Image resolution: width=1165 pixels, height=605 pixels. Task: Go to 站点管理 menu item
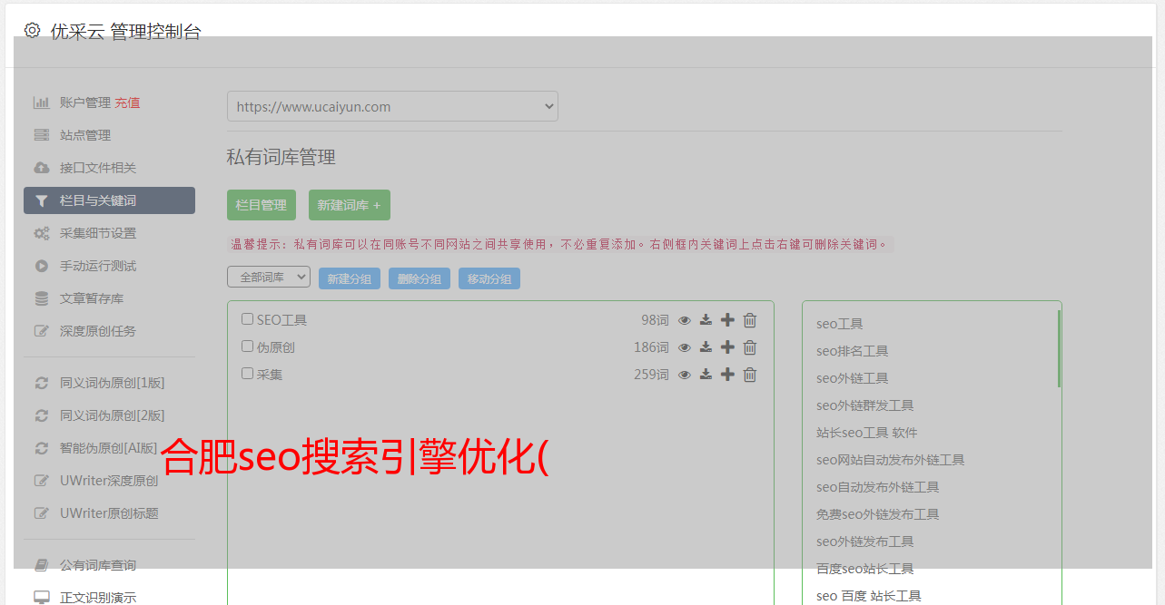85,135
